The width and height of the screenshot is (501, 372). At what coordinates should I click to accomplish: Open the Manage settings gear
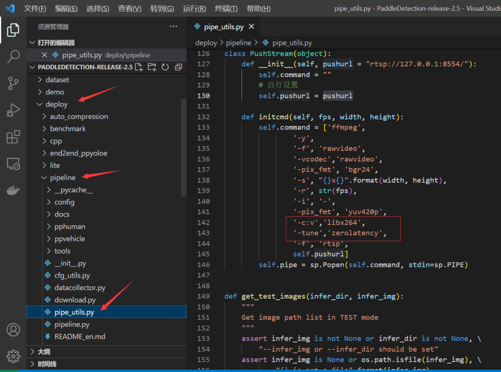click(13, 355)
